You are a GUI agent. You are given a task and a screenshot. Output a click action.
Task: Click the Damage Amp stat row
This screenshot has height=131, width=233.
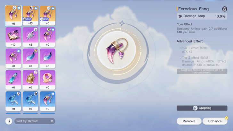tap(202, 16)
